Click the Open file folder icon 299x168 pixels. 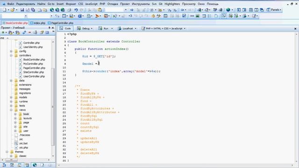click(13, 10)
